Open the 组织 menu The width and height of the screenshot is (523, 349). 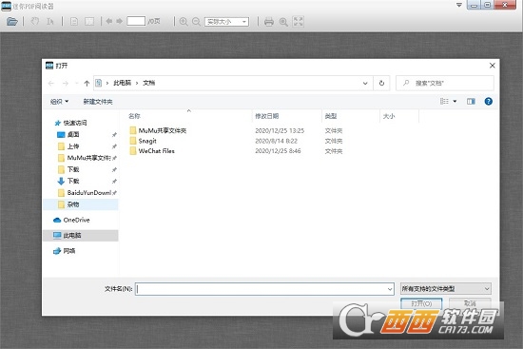[x=59, y=102]
